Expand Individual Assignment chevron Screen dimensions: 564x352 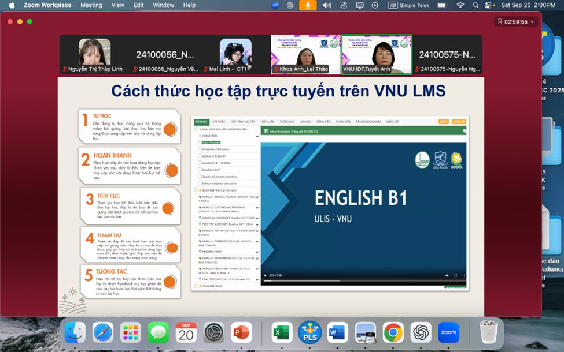coord(257,218)
